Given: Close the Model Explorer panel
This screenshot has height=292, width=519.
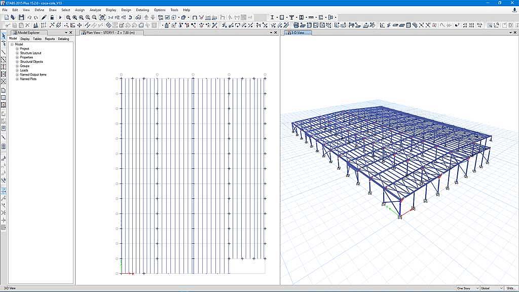Looking at the screenshot, I should tap(70, 33).
